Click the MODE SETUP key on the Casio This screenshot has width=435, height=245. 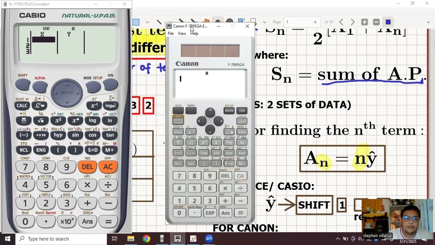point(93,87)
